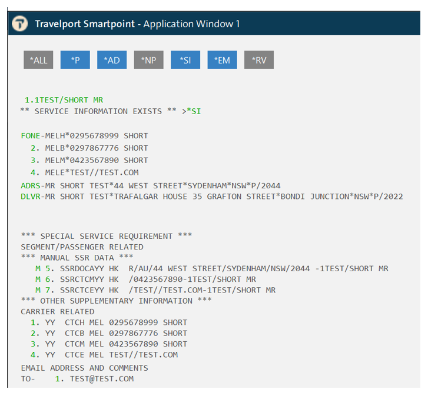Show passenger data with *P button
The height and width of the screenshot is (396, 428).
(x=75, y=60)
